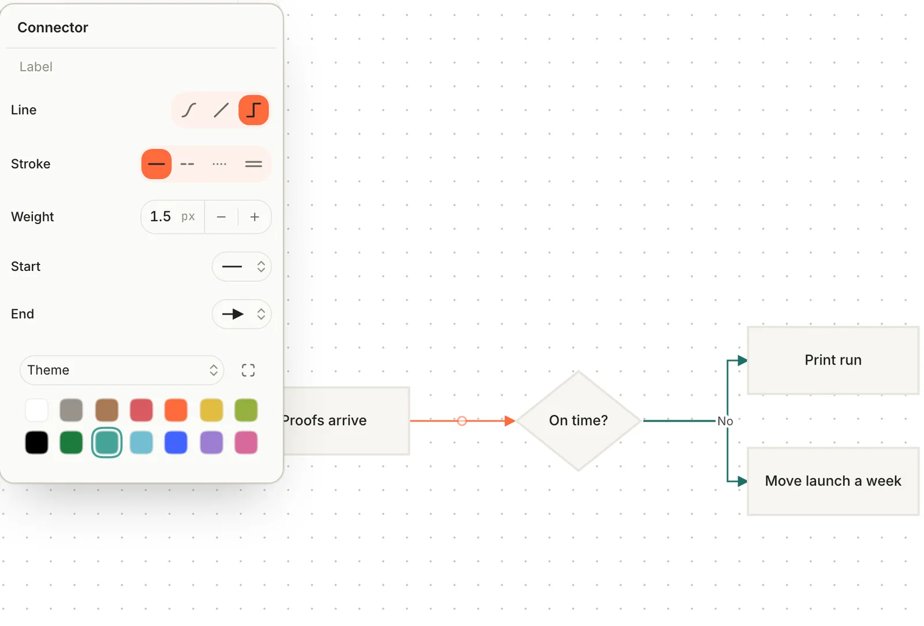Select the Proofs arrive box

(346, 421)
